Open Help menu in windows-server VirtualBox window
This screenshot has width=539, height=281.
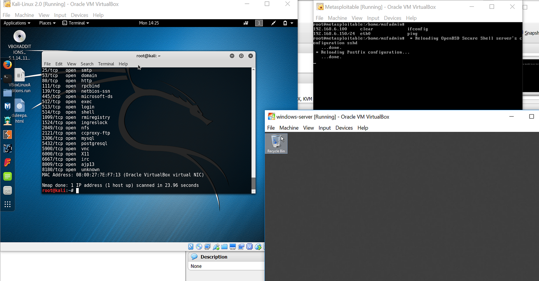pyautogui.click(x=363, y=128)
